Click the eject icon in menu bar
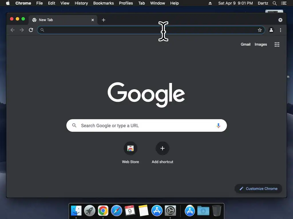This screenshot has width=293, height=219. 210,3
